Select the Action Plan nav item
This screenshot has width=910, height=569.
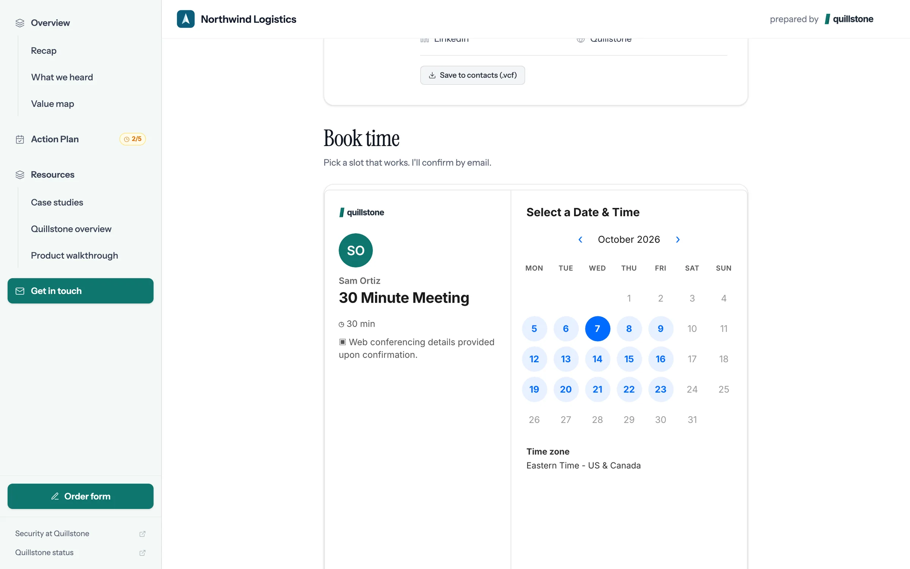80,139
